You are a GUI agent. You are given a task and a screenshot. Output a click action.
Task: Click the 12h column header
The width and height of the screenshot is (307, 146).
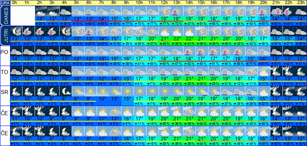(x=165, y=3)
